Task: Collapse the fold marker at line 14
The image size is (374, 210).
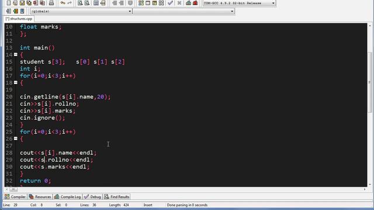Action: point(16,54)
